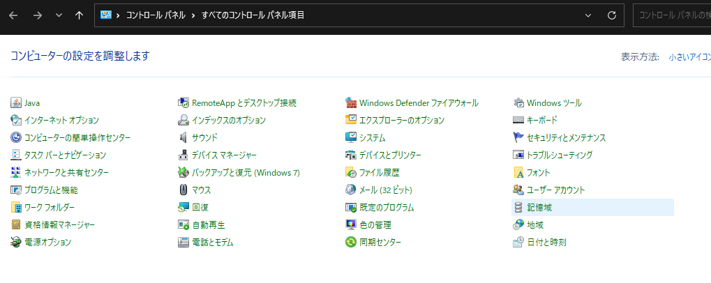This screenshot has width=711, height=283.
Task: Open the フォント icon
Action: pos(518,173)
